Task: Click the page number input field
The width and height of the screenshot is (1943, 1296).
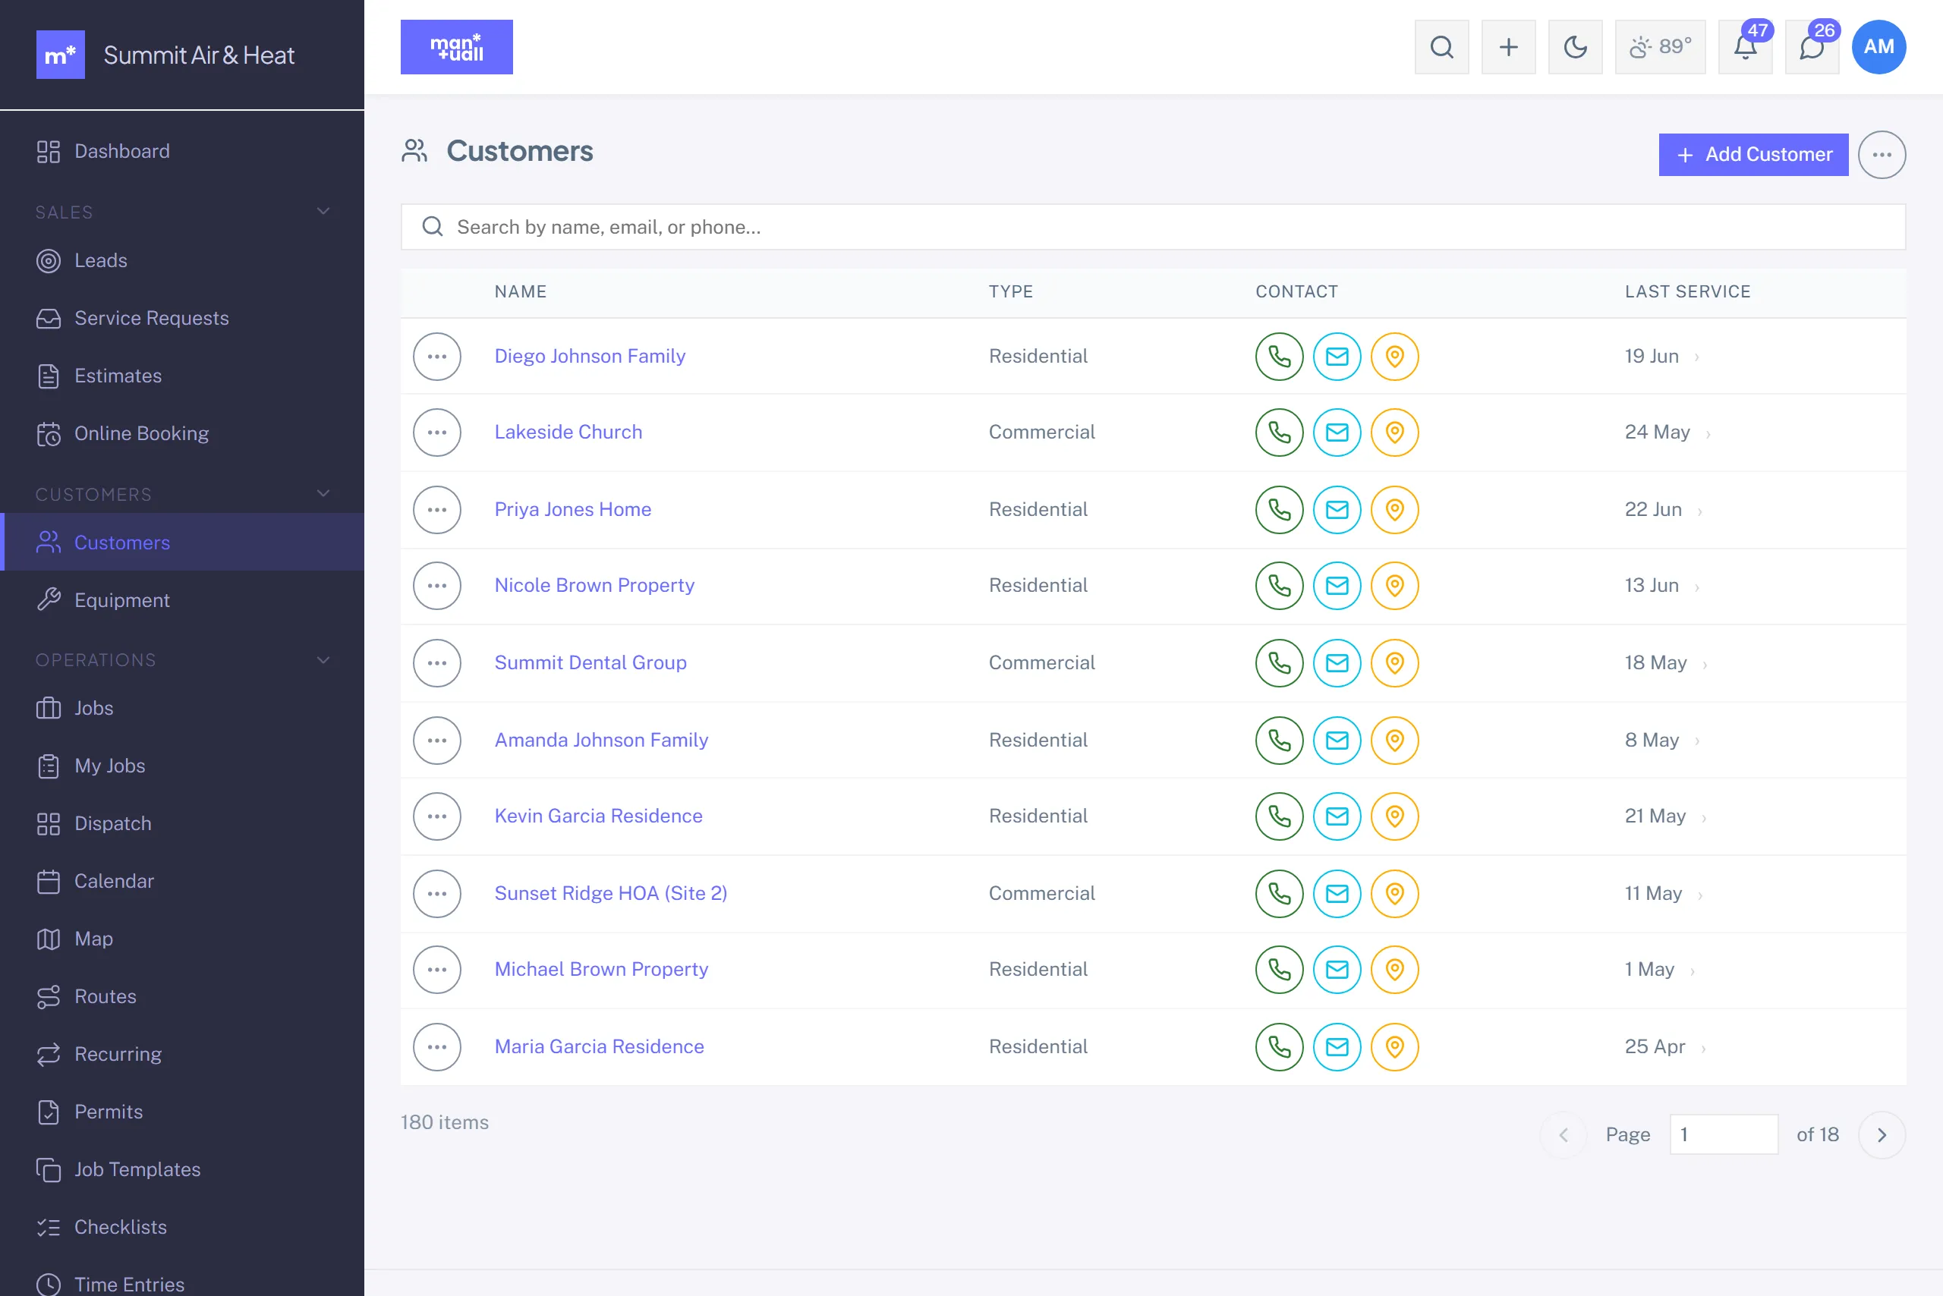Action: click(1724, 1135)
